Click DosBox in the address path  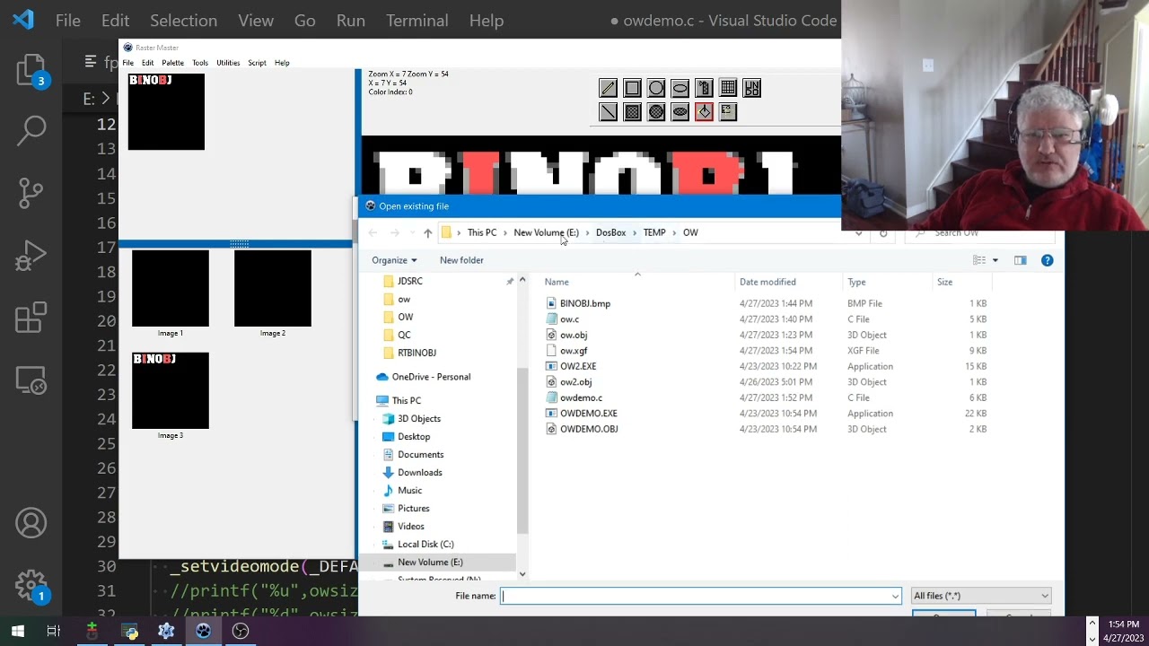click(610, 233)
